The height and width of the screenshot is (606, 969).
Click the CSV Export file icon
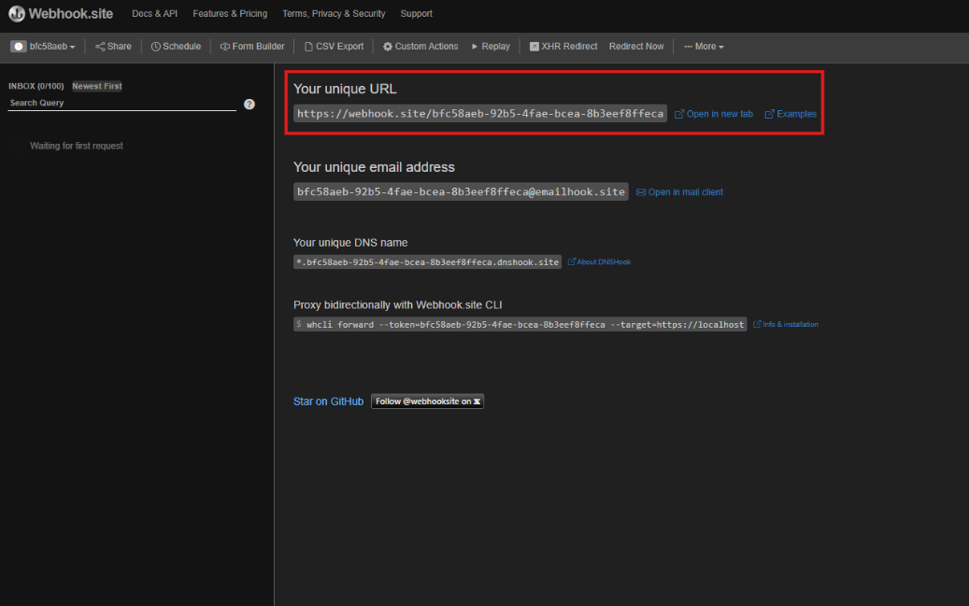(x=308, y=47)
